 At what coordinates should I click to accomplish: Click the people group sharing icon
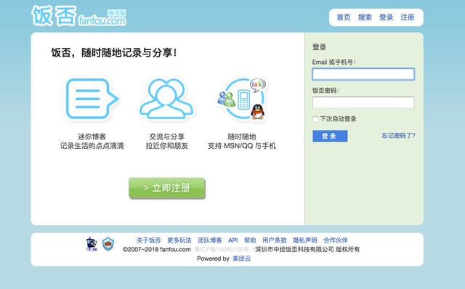166,99
